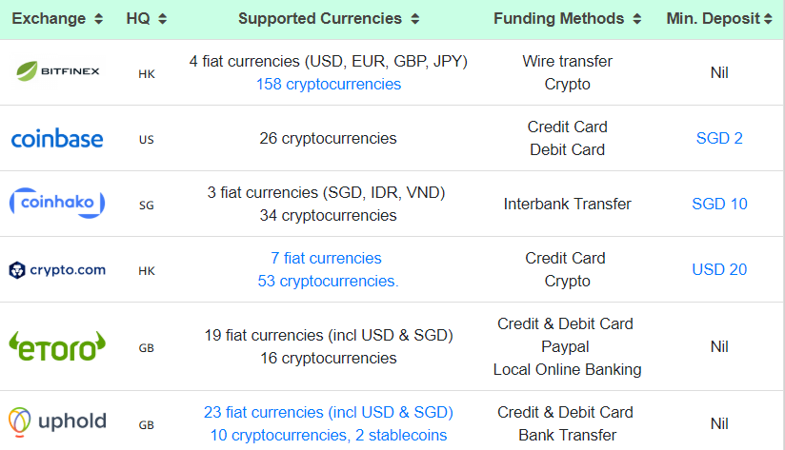The height and width of the screenshot is (450, 785).
Task: Click the 26 cryptocurrencies cell text
Action: coord(328,138)
